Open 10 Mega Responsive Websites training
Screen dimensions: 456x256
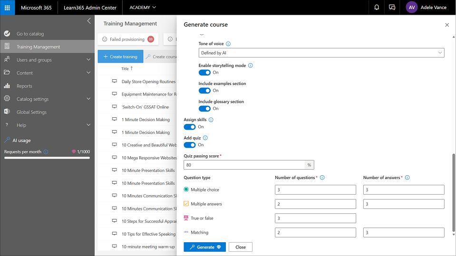(x=149, y=158)
